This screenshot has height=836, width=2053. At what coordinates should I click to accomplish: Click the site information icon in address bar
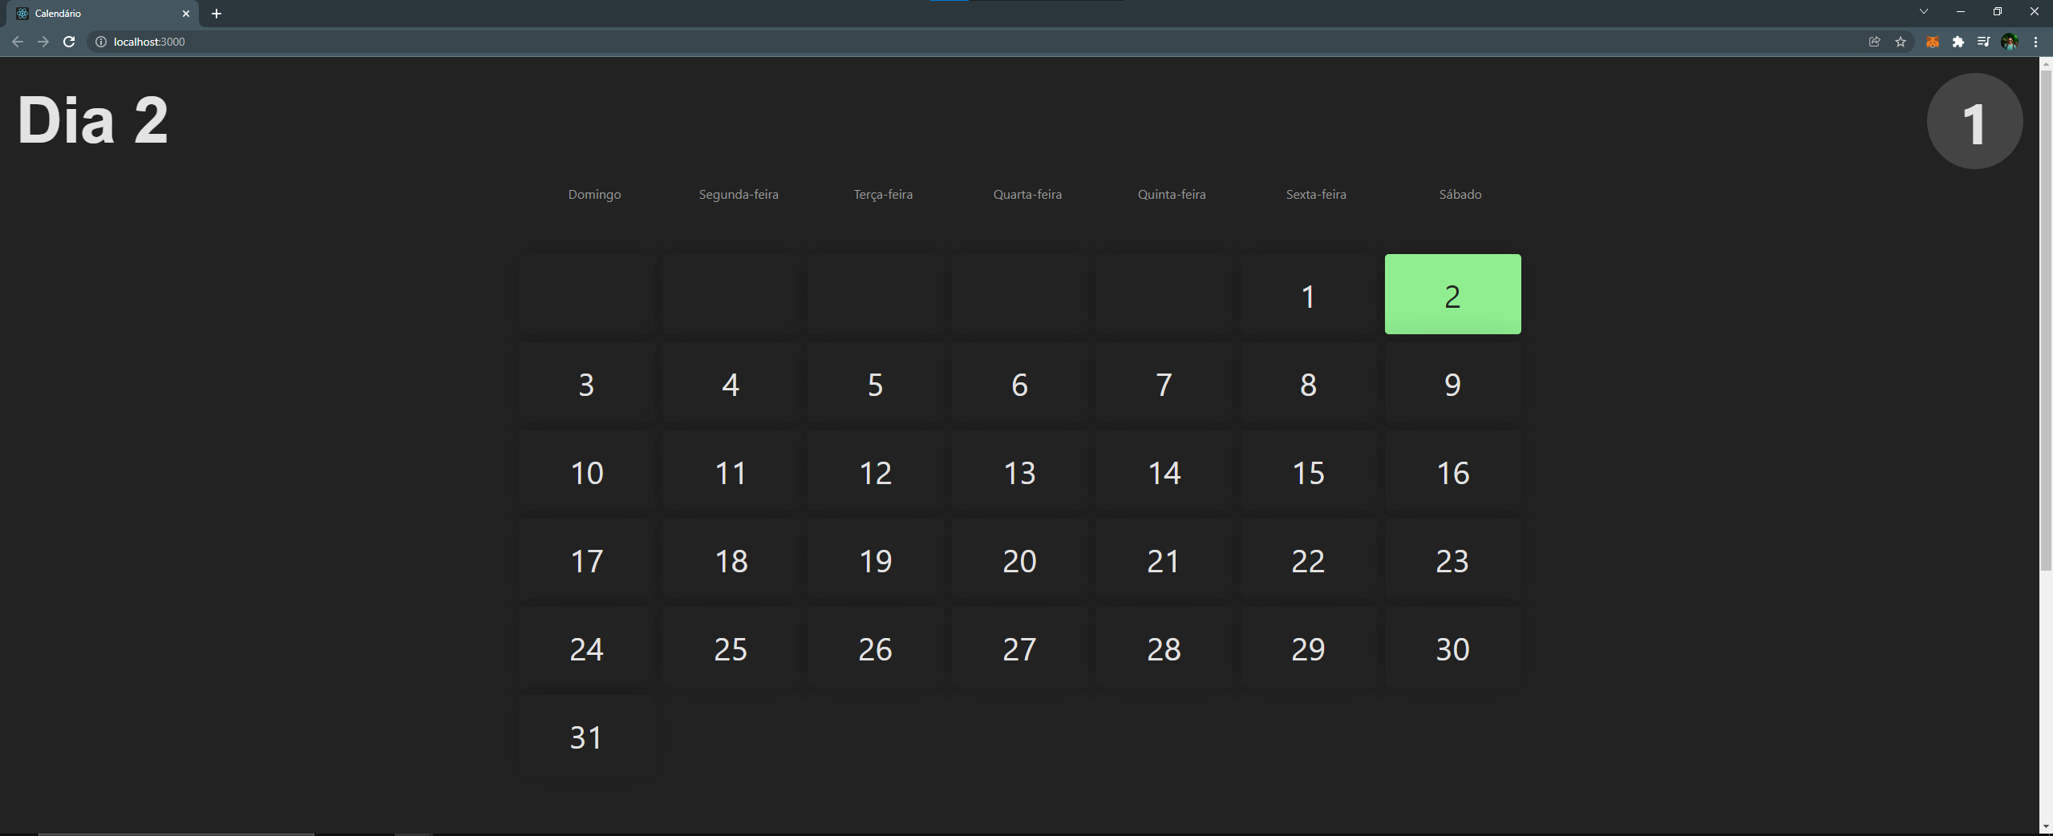pos(101,42)
